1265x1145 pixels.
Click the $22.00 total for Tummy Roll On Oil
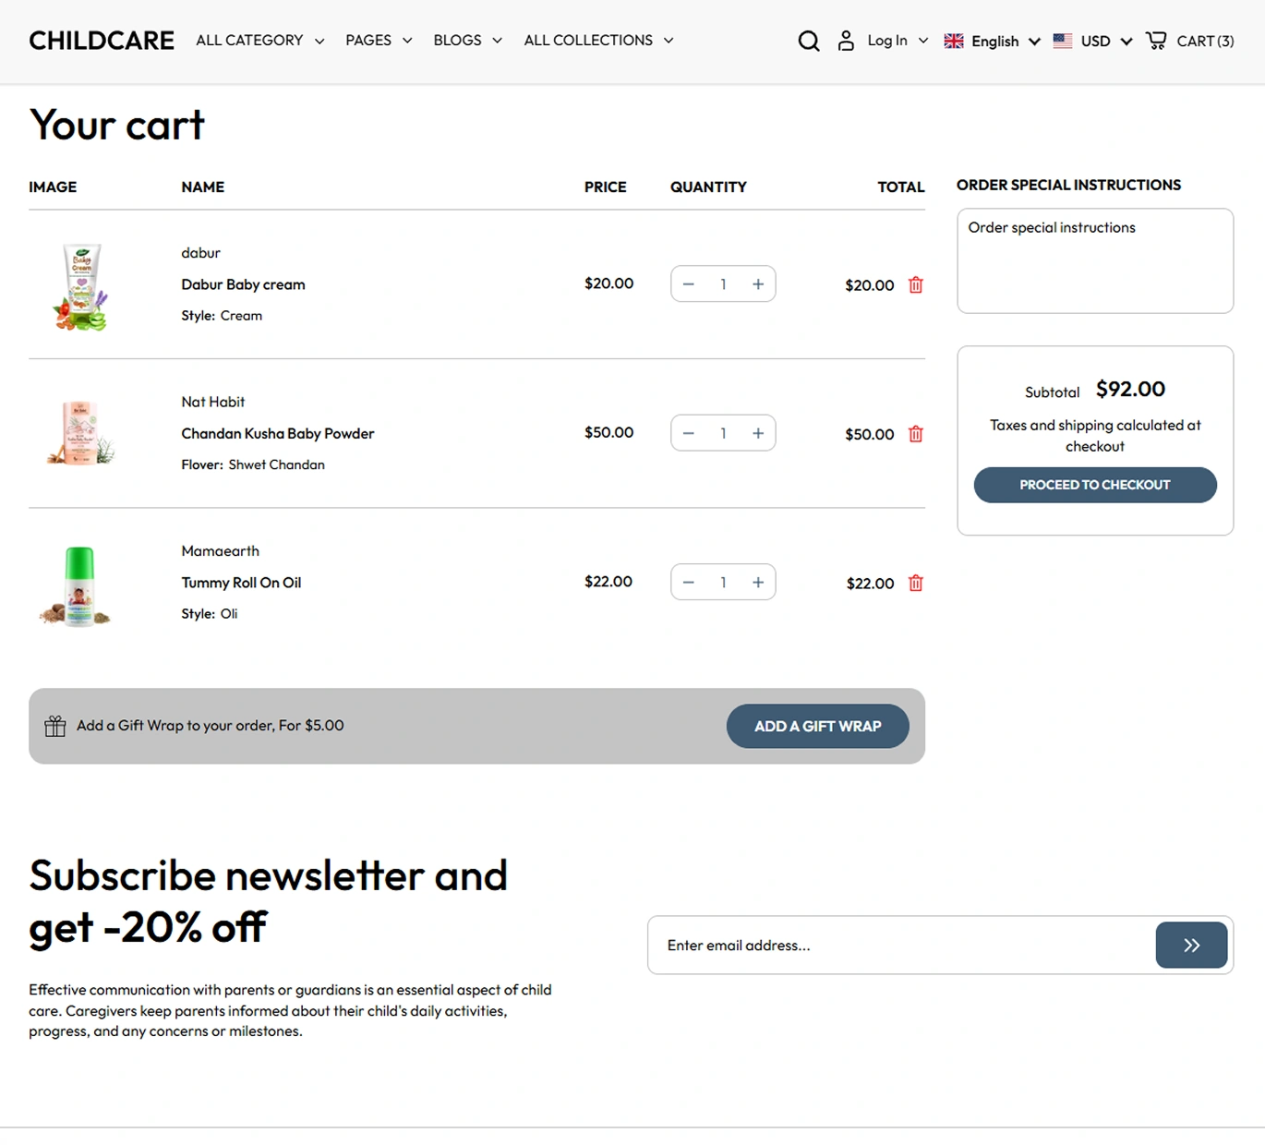point(870,584)
